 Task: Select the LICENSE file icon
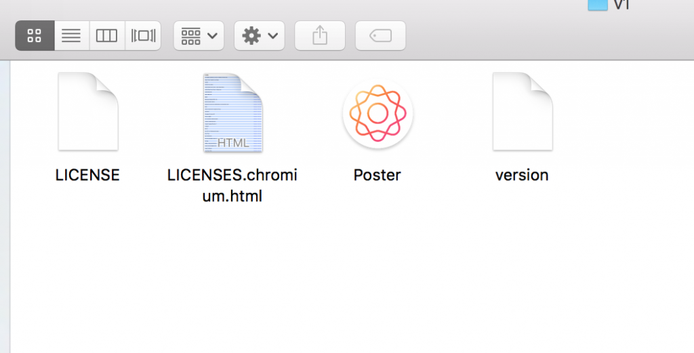pyautogui.click(x=88, y=112)
